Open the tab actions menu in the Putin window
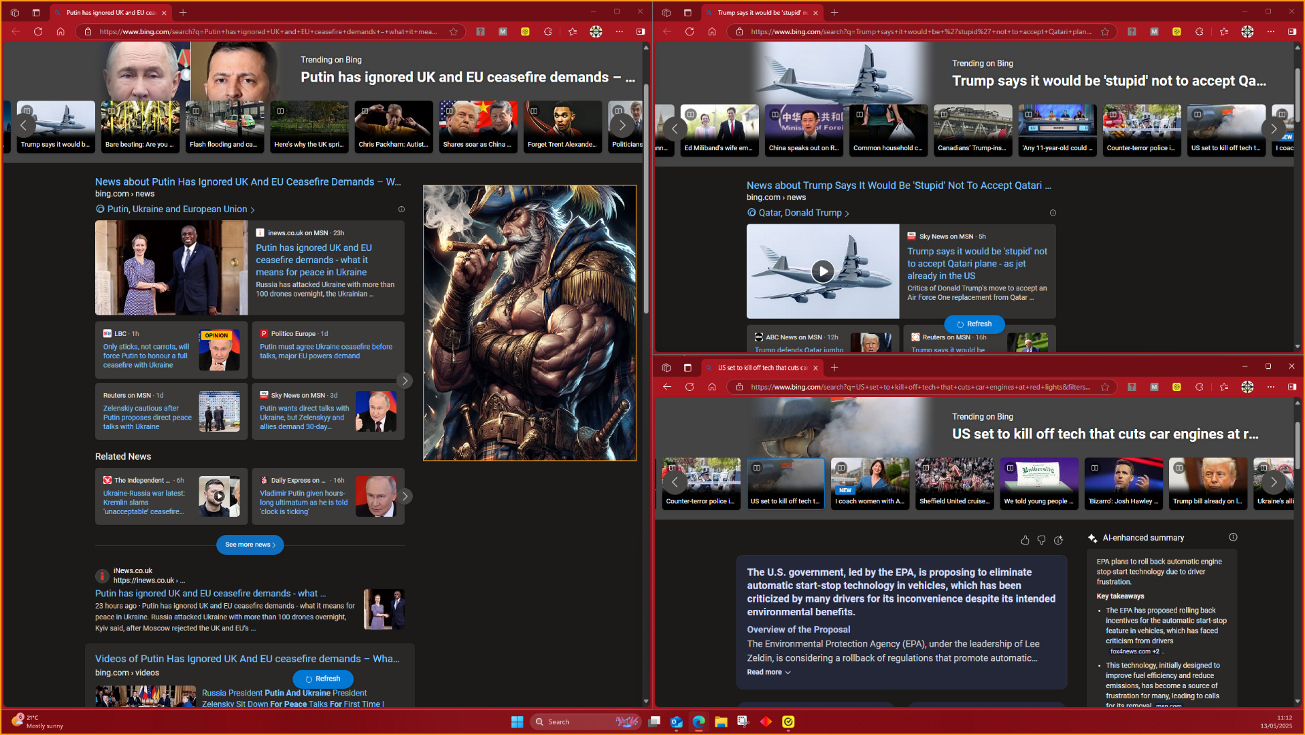The height and width of the screenshot is (735, 1305). pyautogui.click(x=36, y=12)
